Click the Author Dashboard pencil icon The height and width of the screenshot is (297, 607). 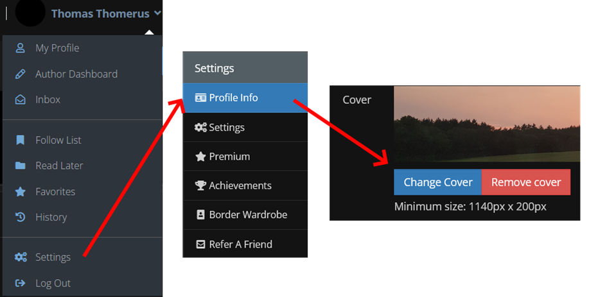click(20, 74)
